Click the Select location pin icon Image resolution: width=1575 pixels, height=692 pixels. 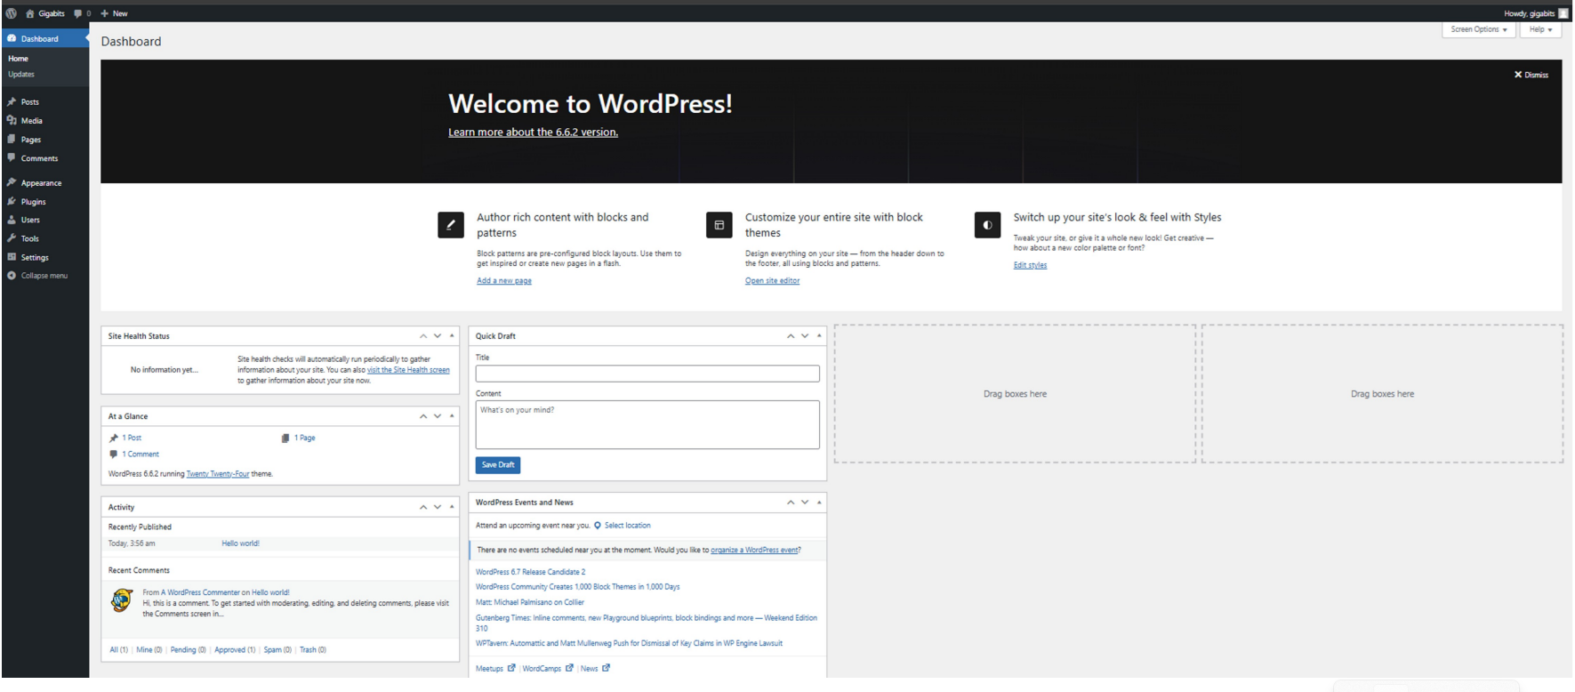click(x=598, y=526)
